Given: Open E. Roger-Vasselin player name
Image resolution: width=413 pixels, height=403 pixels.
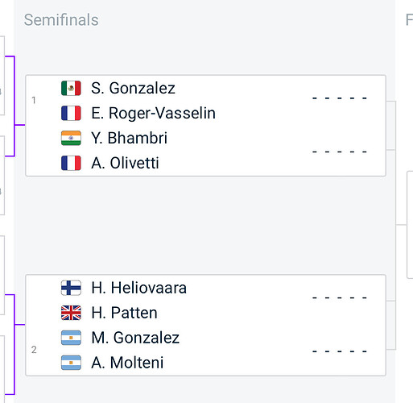Looking at the screenshot, I should tap(153, 113).
